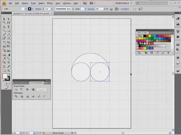181x135 pixels.
Task: Select the Ellipse tool
Action: [x=9, y=31]
